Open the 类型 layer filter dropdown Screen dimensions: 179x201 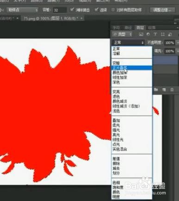(122, 34)
